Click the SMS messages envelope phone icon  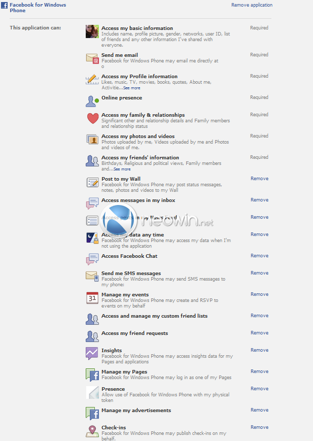tap(92, 276)
